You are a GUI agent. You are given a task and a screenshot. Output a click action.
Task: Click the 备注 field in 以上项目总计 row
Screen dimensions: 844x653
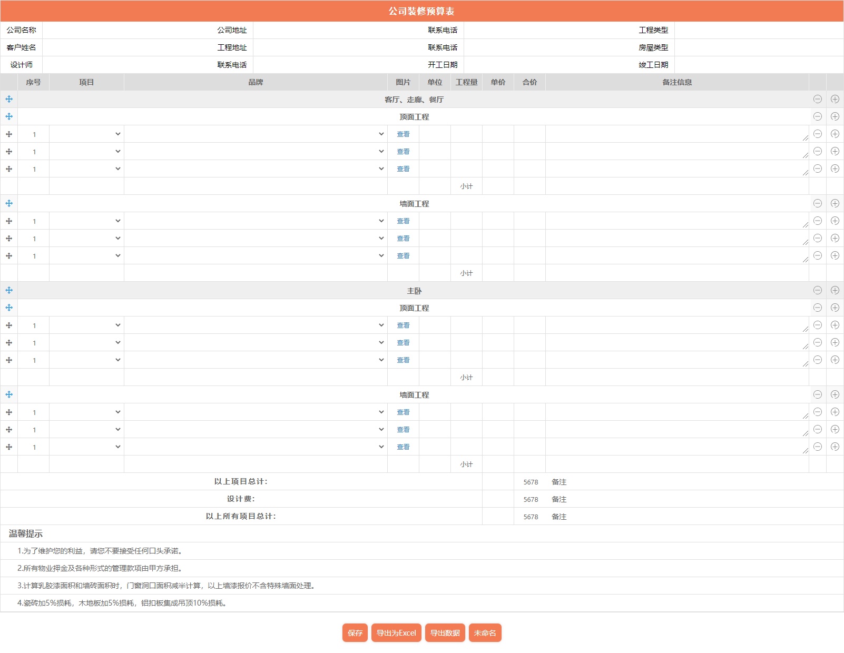[x=694, y=482]
